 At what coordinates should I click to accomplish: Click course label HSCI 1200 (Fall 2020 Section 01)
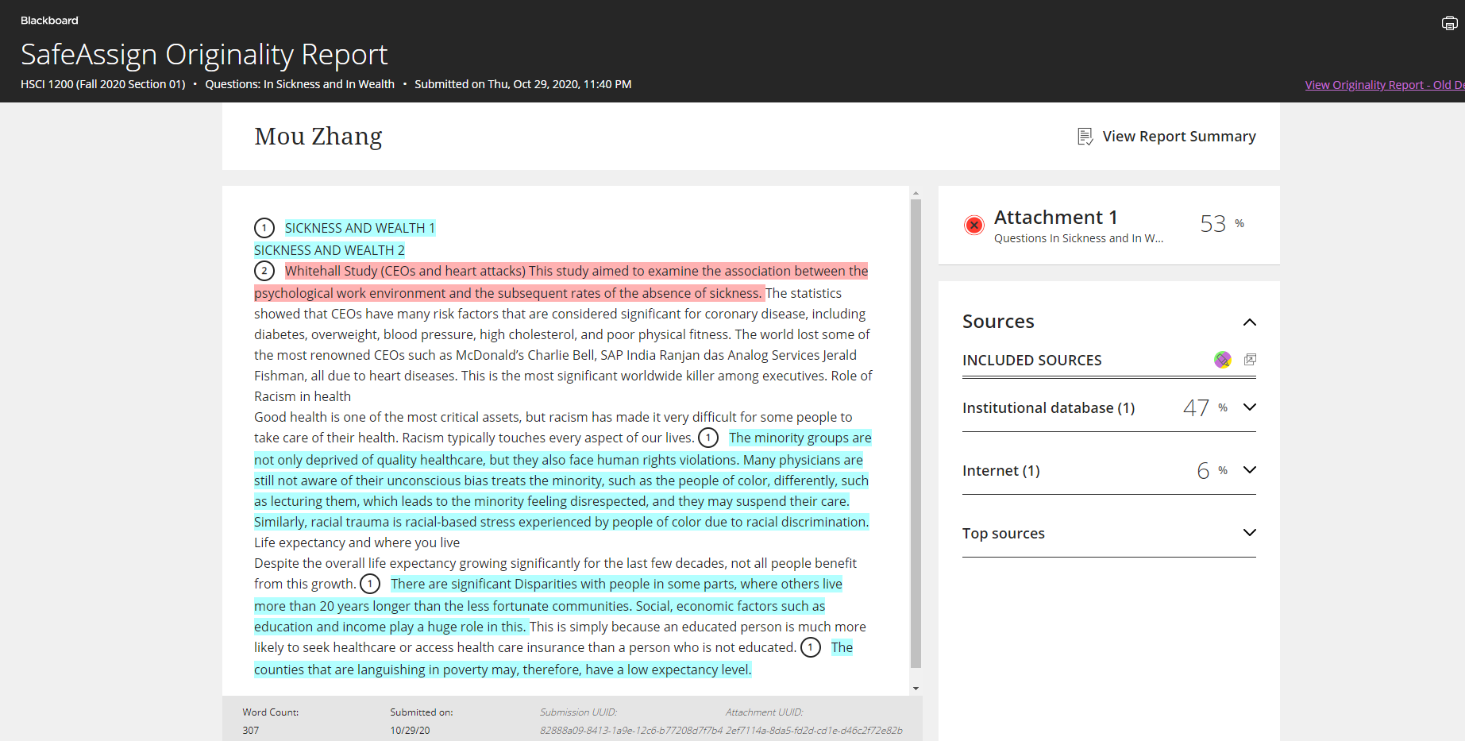pyautogui.click(x=103, y=84)
